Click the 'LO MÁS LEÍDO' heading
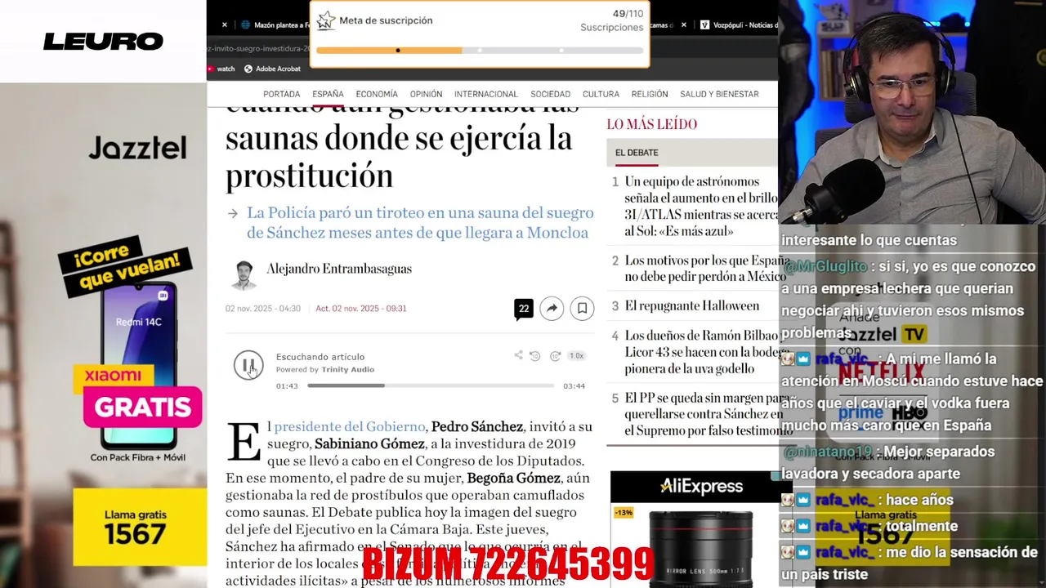Screen dimensions: 1046x588 pyautogui.click(x=652, y=124)
